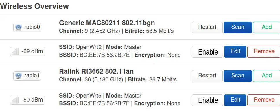This screenshot has width=280, height=112.
Task: Edit the OpenWrt5 wireless network
Action: 235,100
